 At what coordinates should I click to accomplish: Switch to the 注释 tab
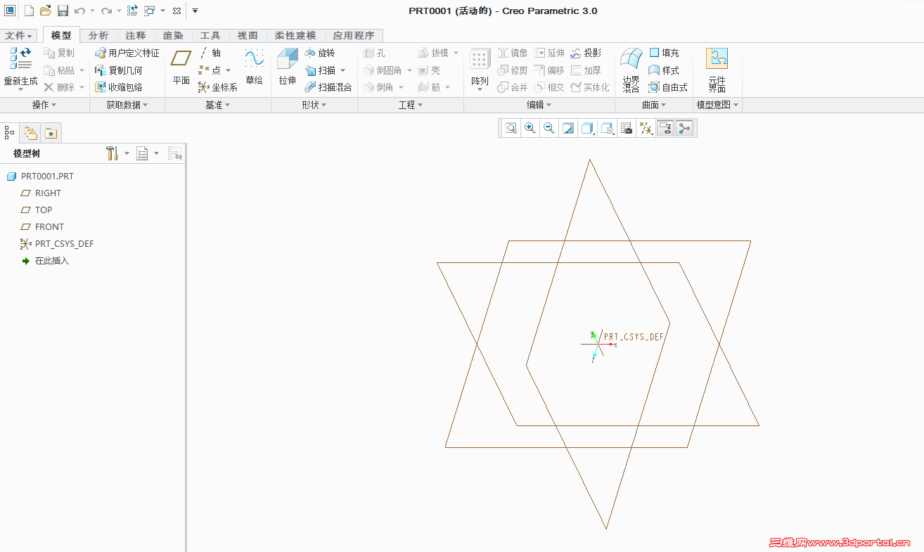[x=136, y=35]
